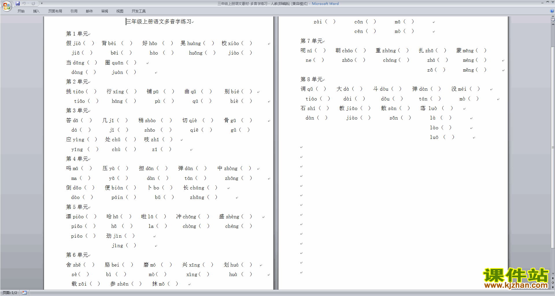Click the title 三年级上册语文多音字练习
Screen dimensions: 555x296
pyautogui.click(x=158, y=22)
